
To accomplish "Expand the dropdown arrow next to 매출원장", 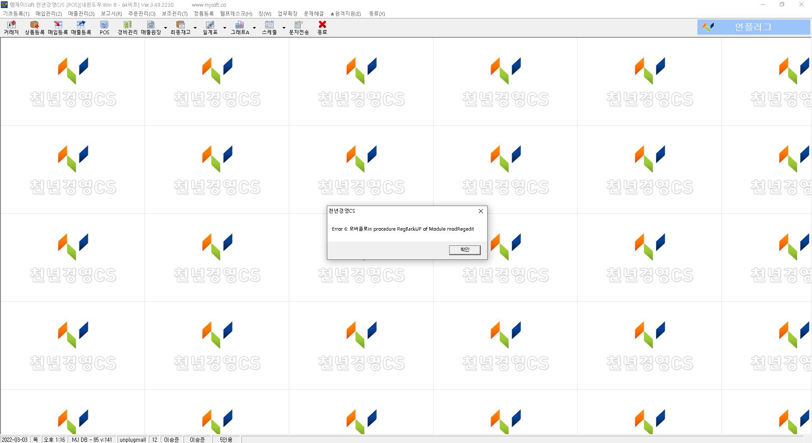I will click(x=165, y=28).
